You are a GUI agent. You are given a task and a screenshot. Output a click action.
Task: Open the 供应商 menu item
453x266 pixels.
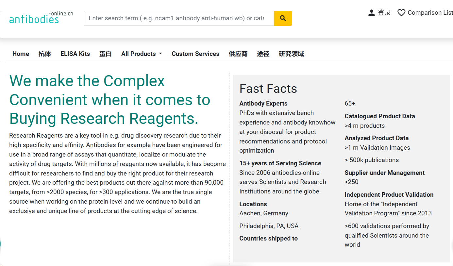point(238,54)
